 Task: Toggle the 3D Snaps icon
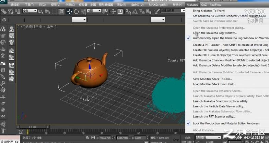pos(128,12)
